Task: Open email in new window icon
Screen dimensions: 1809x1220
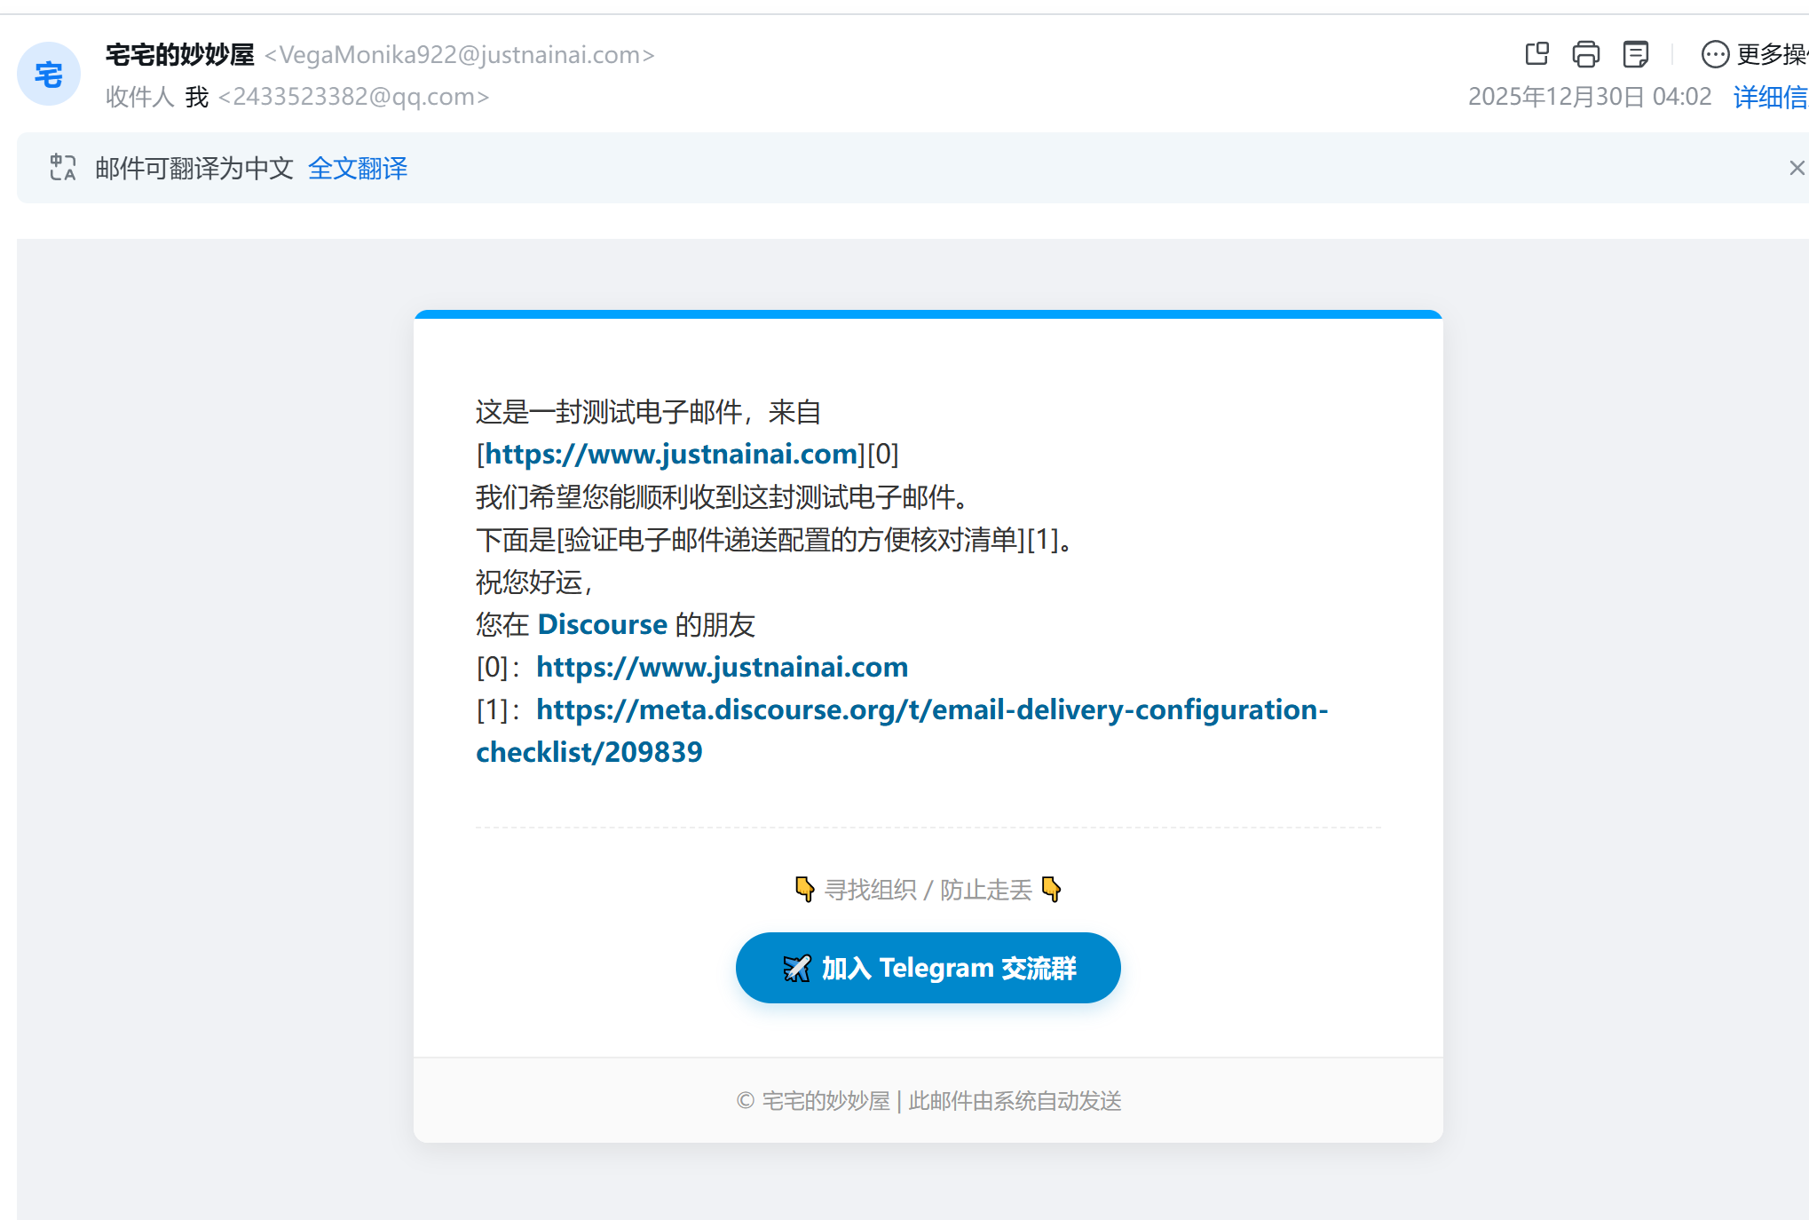Action: coord(1536,54)
